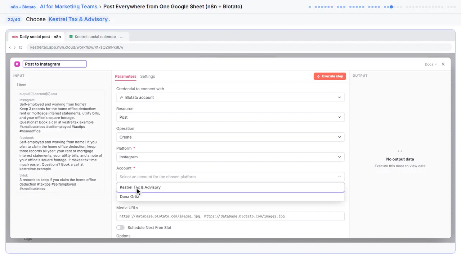461x259 pixels.
Task: Click browser back arrow
Action: (10, 47)
